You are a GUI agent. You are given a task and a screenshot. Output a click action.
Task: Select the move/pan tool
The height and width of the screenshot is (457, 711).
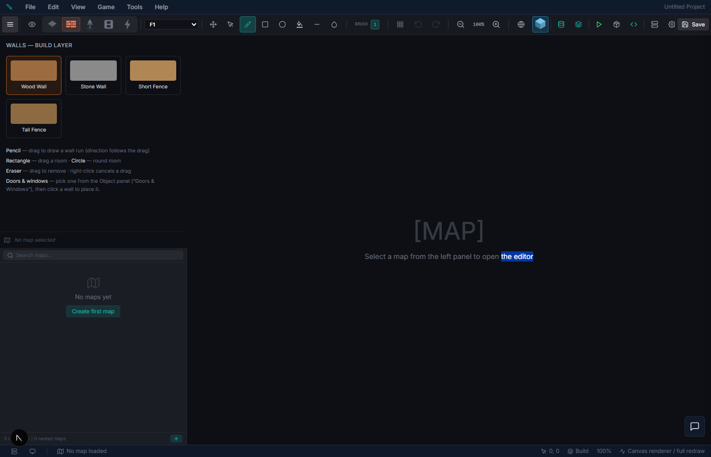pyautogui.click(x=213, y=24)
